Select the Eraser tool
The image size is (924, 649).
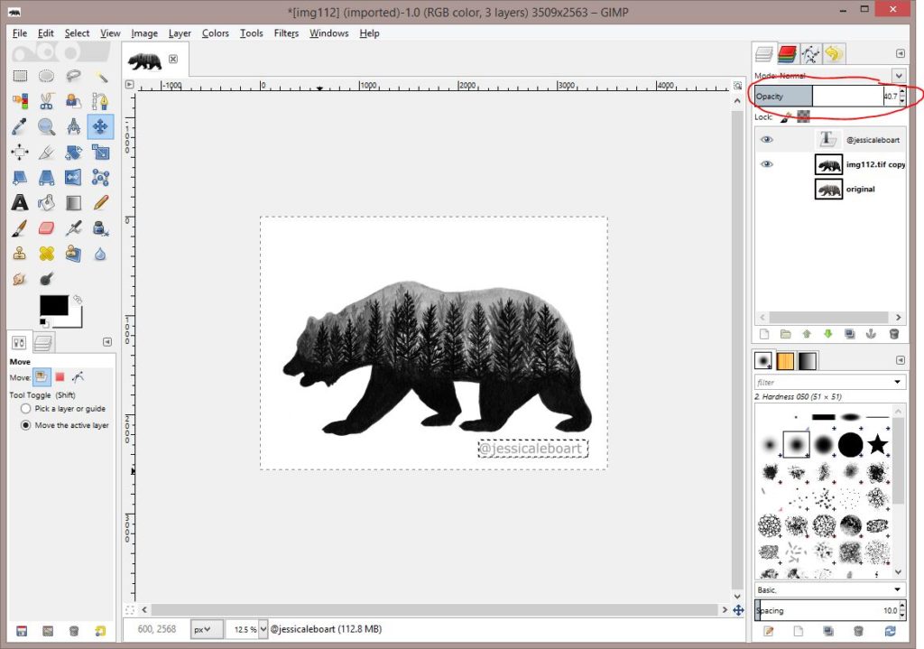tap(46, 228)
